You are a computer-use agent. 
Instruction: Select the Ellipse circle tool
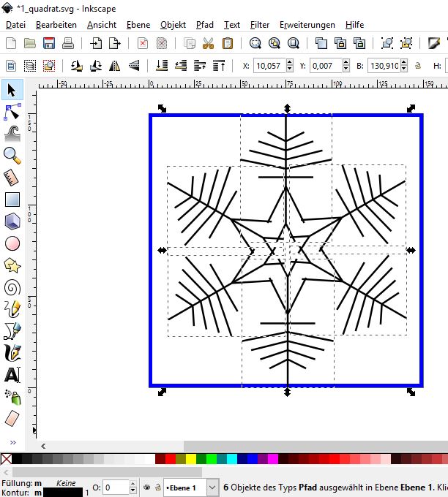tap(12, 243)
